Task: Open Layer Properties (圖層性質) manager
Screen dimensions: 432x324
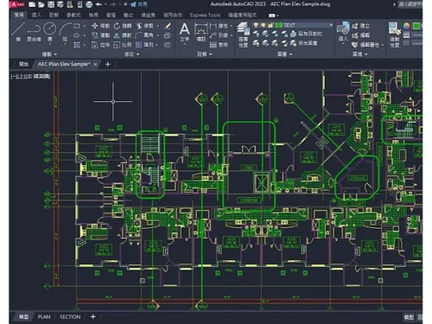Action: [243, 35]
